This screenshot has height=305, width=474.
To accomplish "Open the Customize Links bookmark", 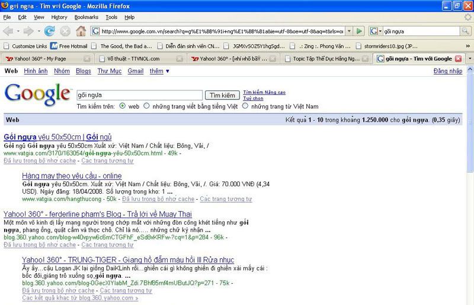I will tap(25, 46).
